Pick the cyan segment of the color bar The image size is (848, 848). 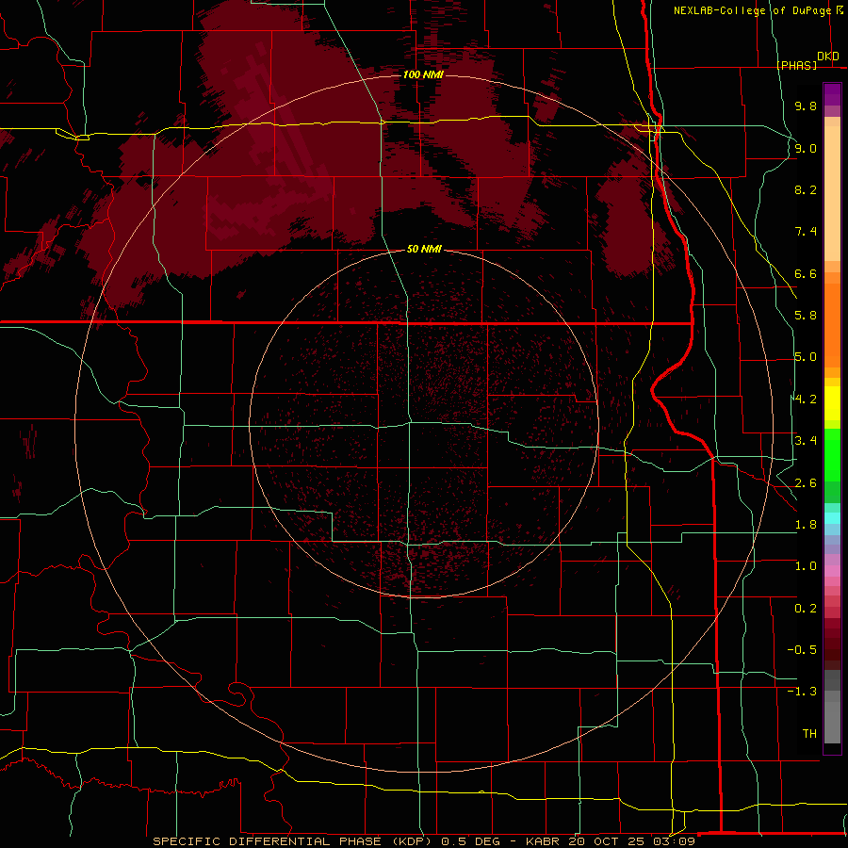pyautogui.click(x=832, y=518)
